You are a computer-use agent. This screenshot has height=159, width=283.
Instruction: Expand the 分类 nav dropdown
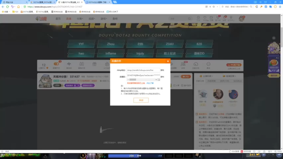80,19
